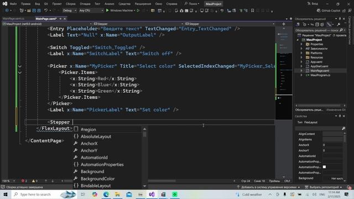
Task: Open the Расширения menu
Action: click(143, 4)
